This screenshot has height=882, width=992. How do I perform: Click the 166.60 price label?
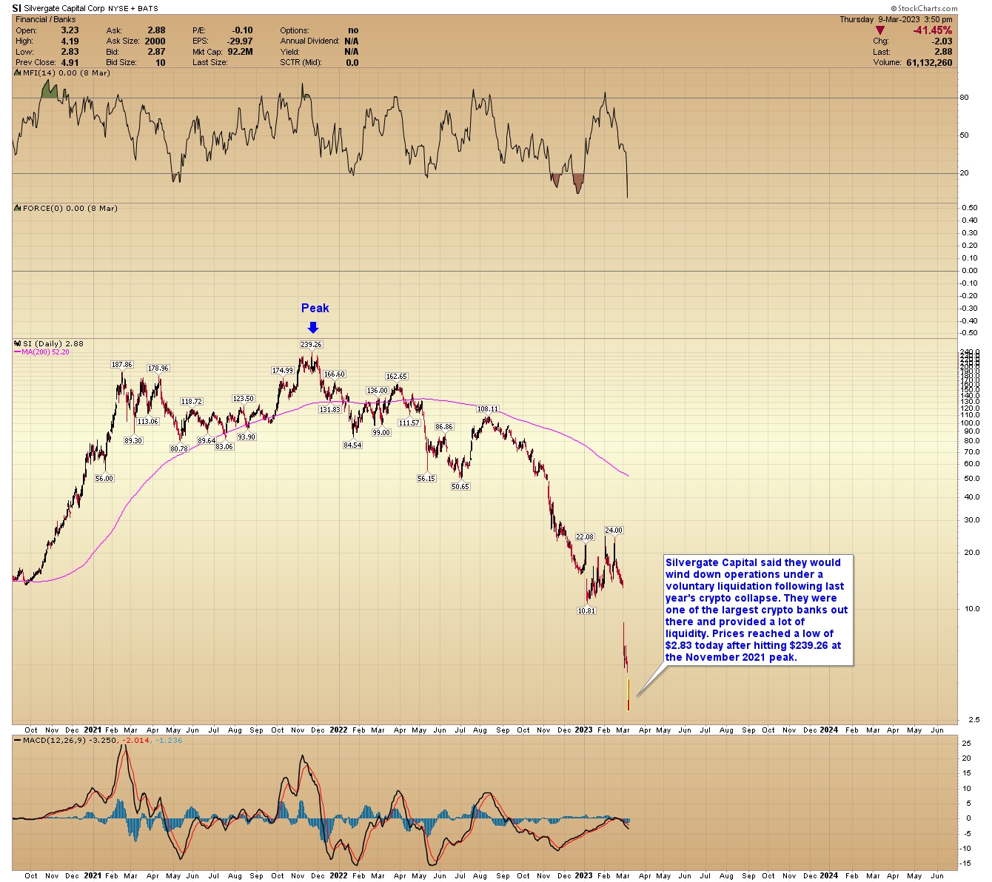335,374
